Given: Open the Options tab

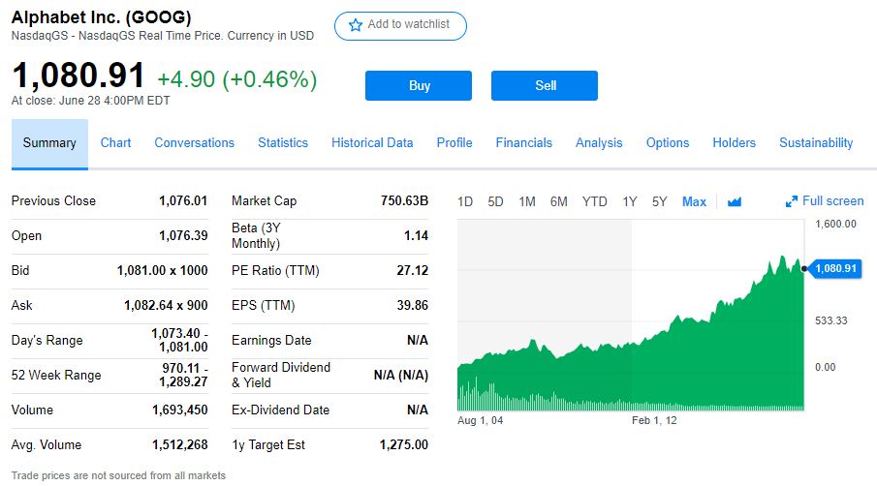Looking at the screenshot, I should [x=668, y=143].
